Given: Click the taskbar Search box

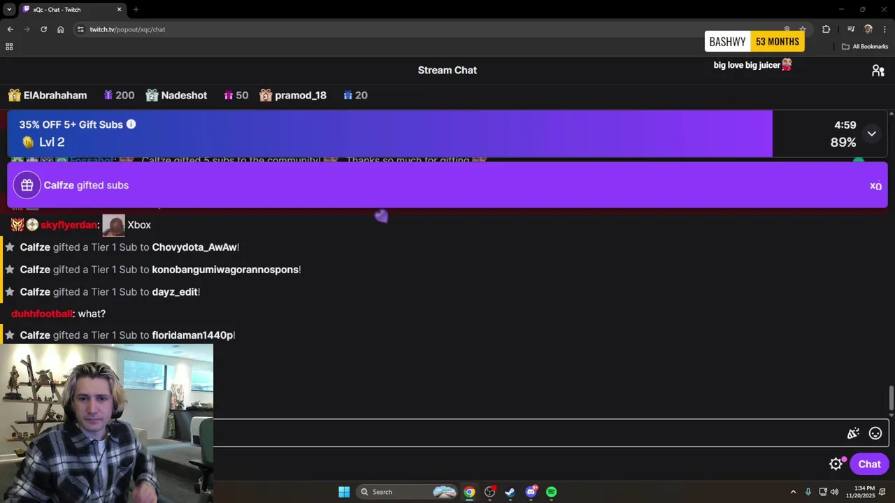Looking at the screenshot, I should pos(408,492).
